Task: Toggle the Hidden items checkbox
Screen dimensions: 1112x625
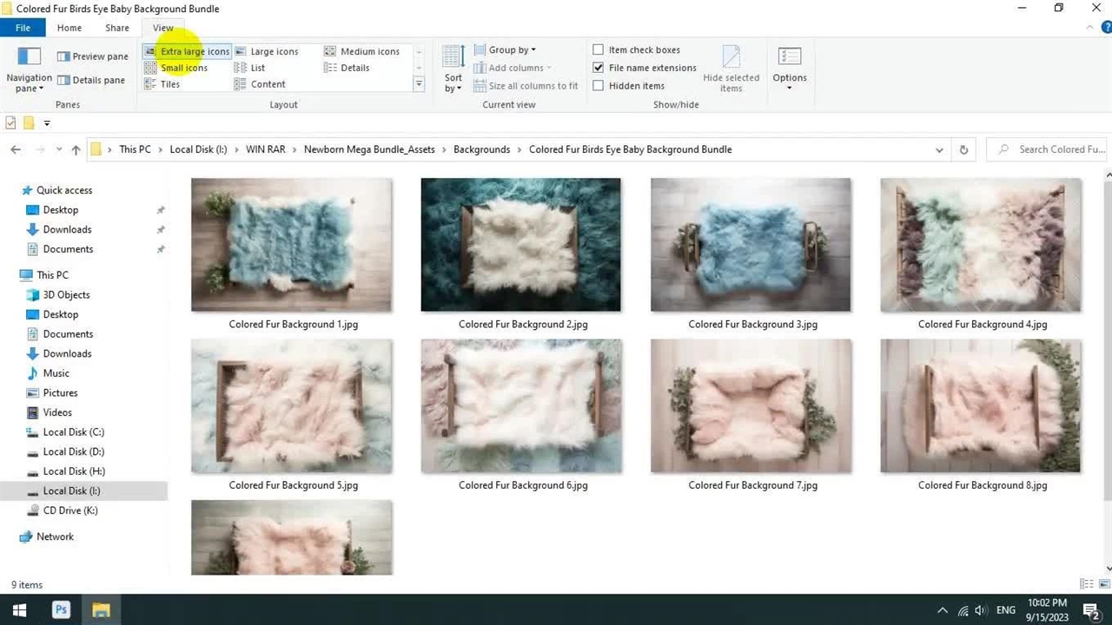Action: pos(599,86)
